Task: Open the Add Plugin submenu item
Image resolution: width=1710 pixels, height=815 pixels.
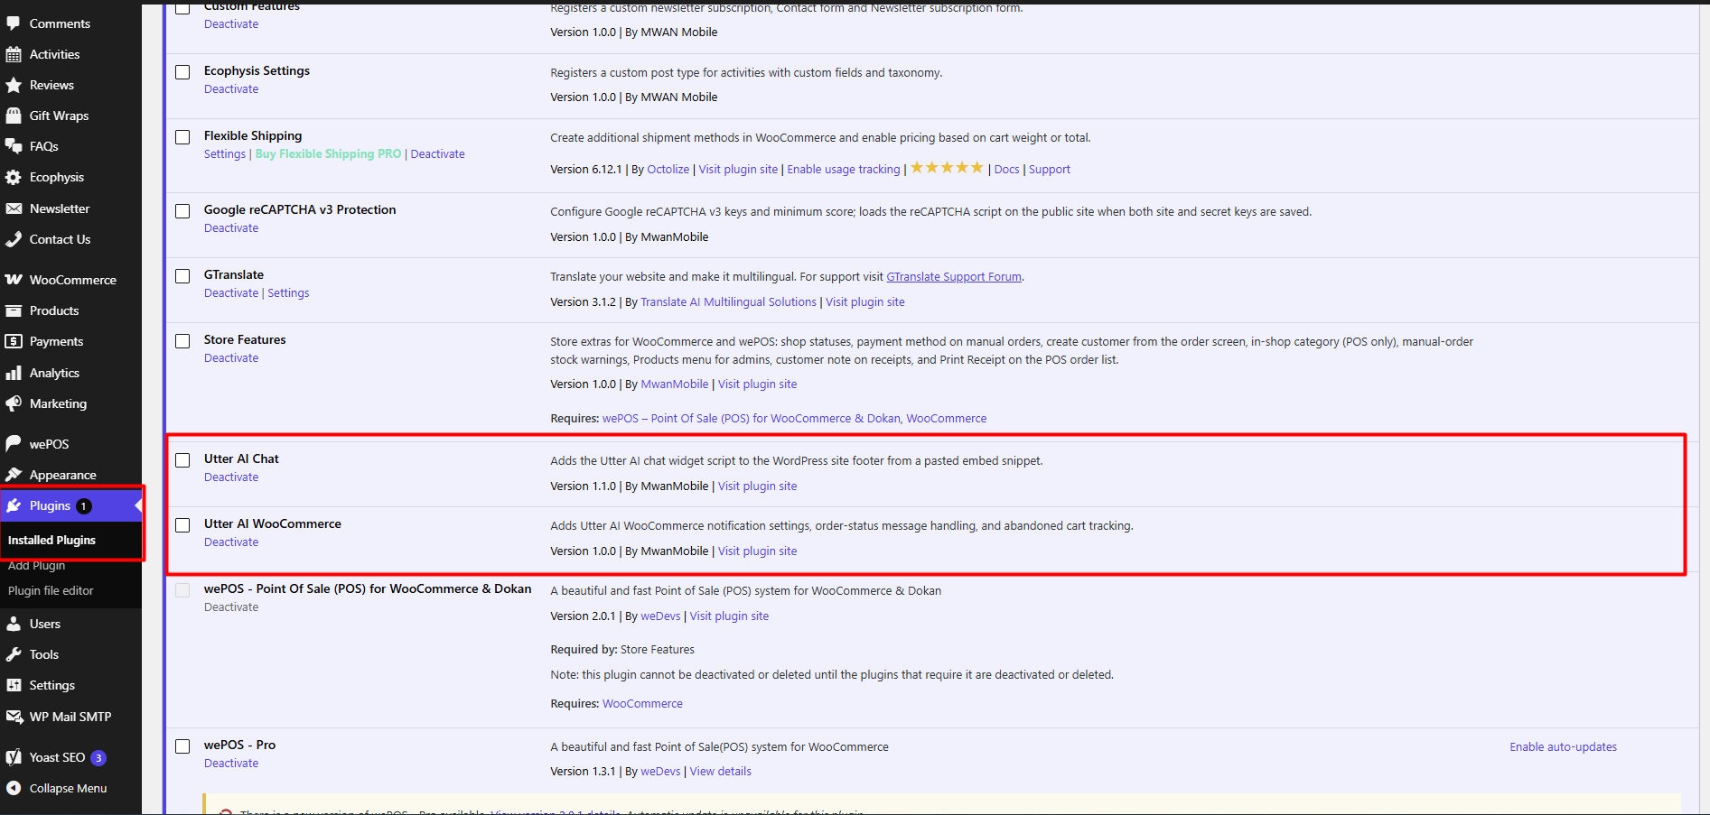Action: tap(37, 565)
